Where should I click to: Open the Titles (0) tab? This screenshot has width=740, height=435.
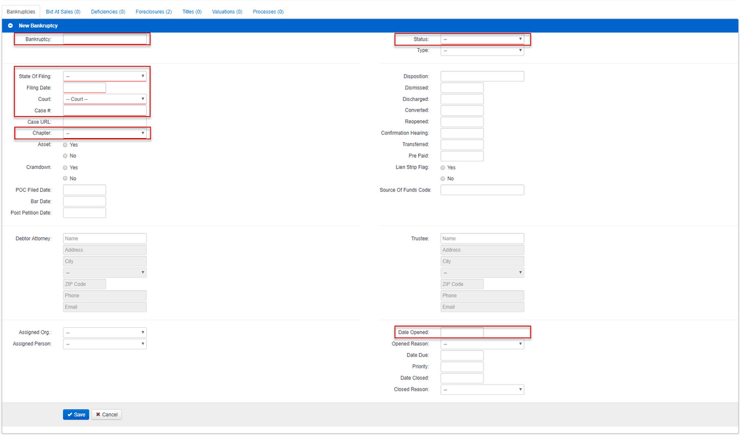(x=192, y=12)
